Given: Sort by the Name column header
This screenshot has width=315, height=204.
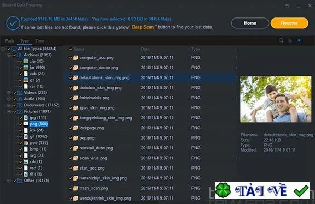Looking at the screenshot, I should (x=79, y=49).
